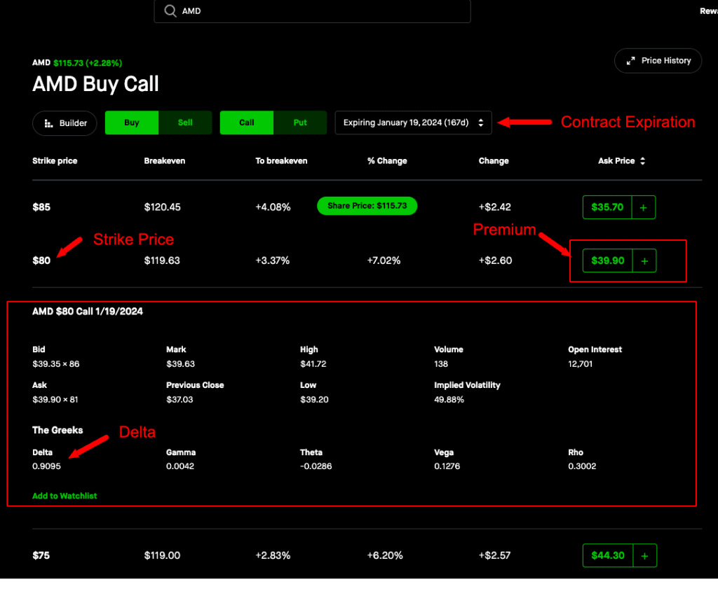
Task: Click the % Change column header
Action: tap(387, 161)
